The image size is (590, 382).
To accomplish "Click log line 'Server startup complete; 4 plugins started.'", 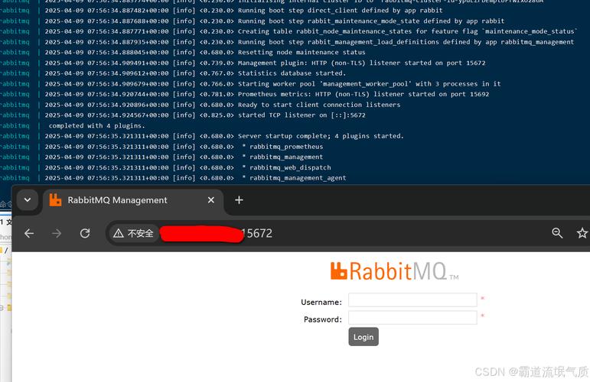I will point(321,136).
